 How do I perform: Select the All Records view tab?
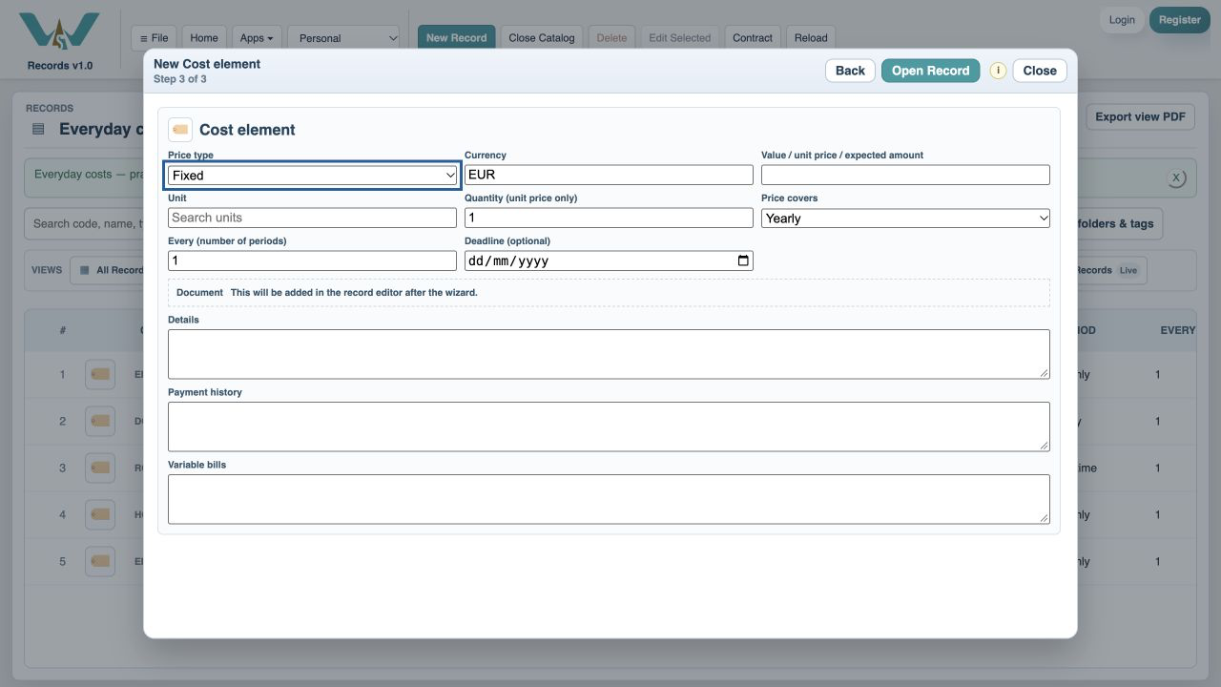112,270
